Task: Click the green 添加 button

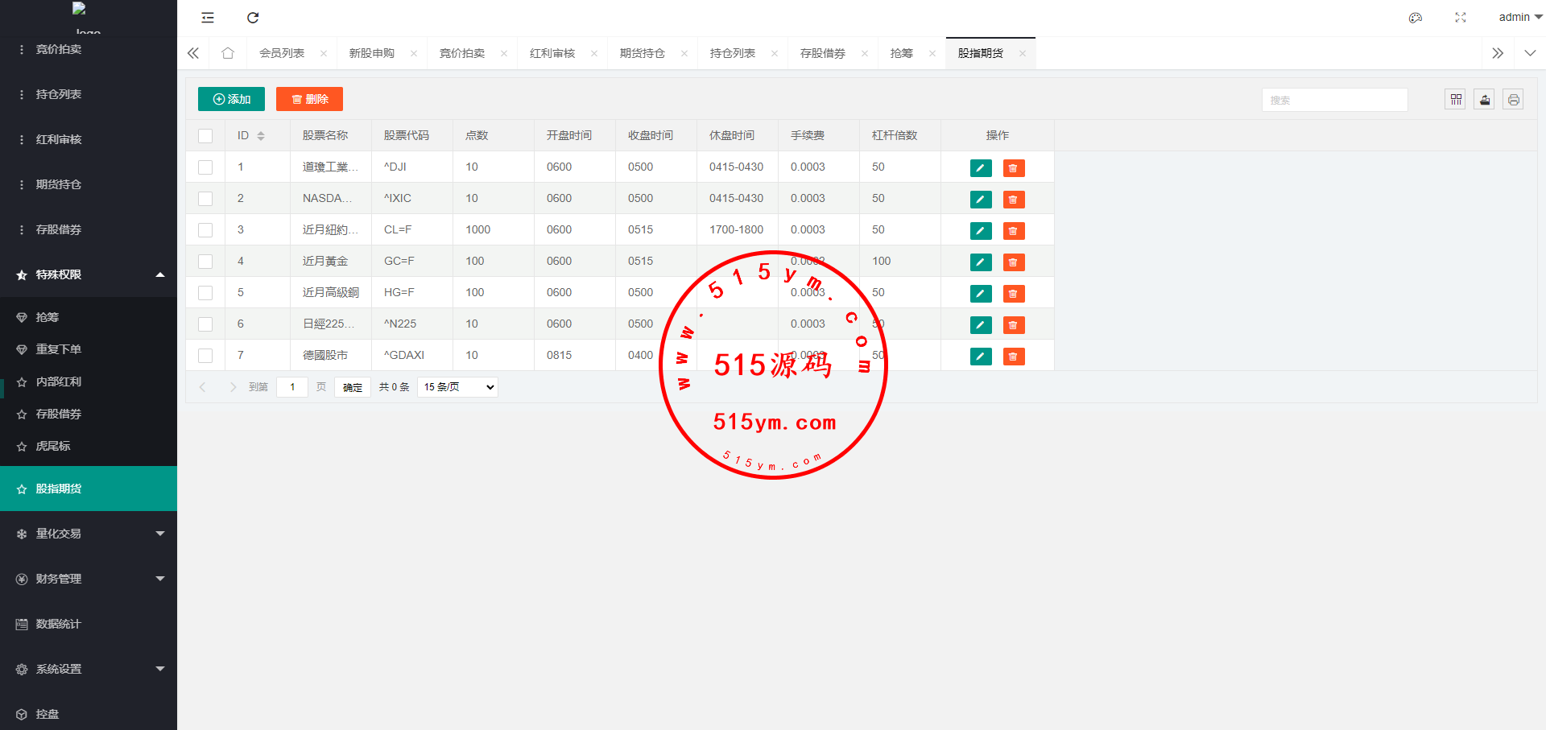Action: coord(231,99)
